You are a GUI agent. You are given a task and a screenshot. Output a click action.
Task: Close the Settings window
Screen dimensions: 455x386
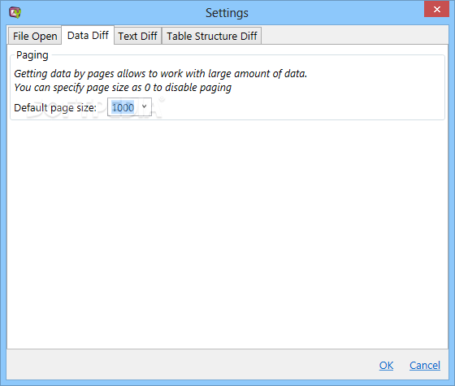(x=437, y=9)
